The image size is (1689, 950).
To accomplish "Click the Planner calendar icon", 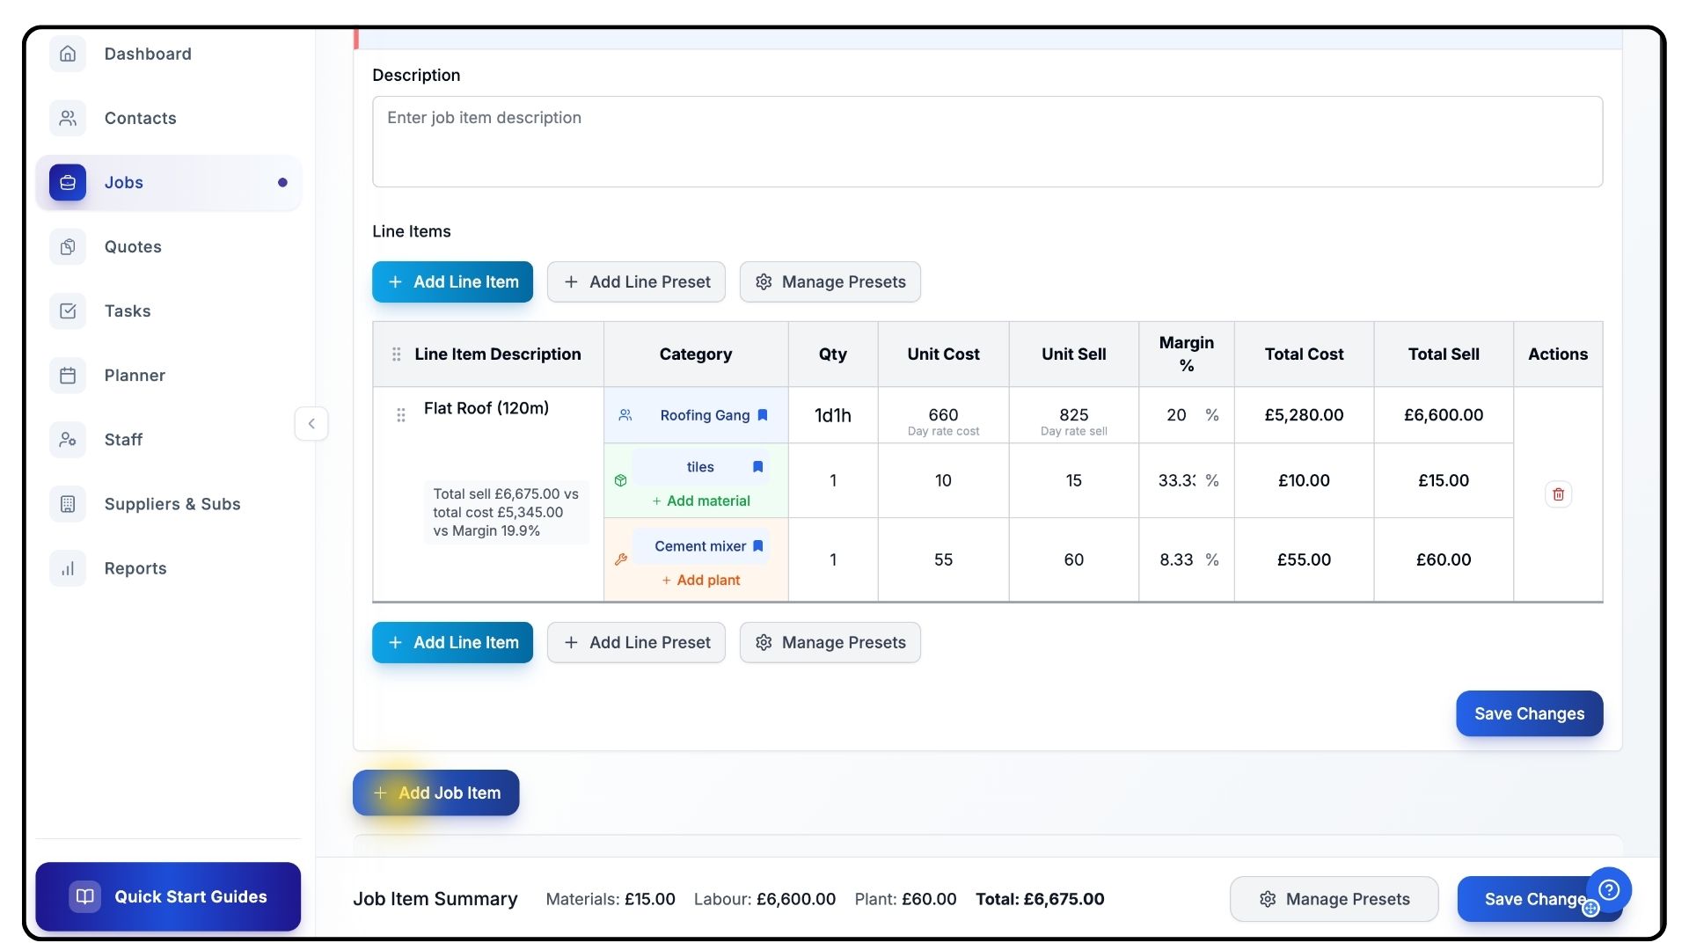I will click(x=68, y=376).
